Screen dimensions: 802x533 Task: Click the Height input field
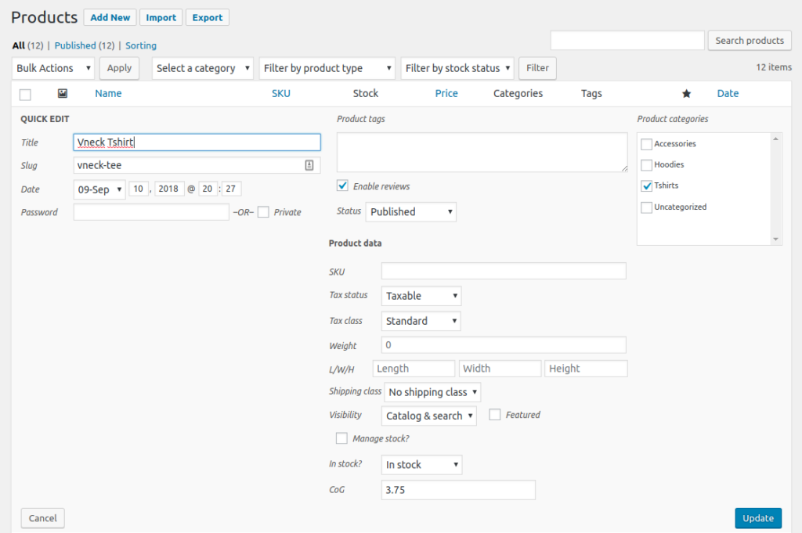tap(586, 369)
